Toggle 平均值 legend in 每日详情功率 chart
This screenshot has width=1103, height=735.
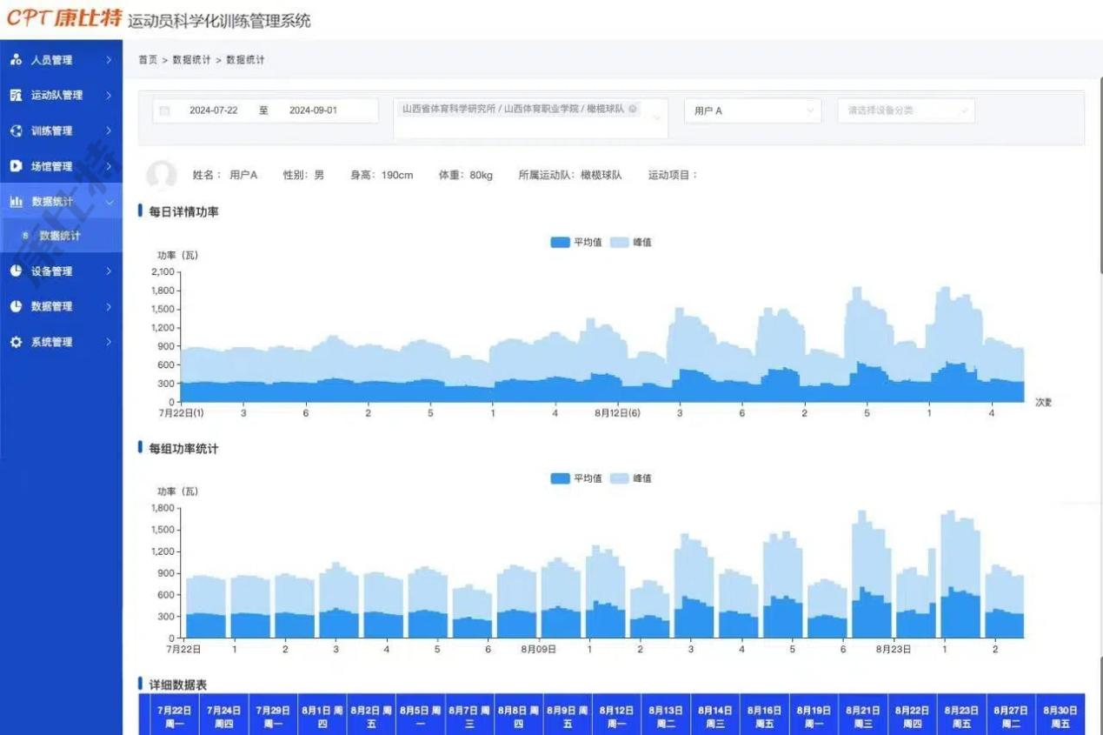[576, 243]
